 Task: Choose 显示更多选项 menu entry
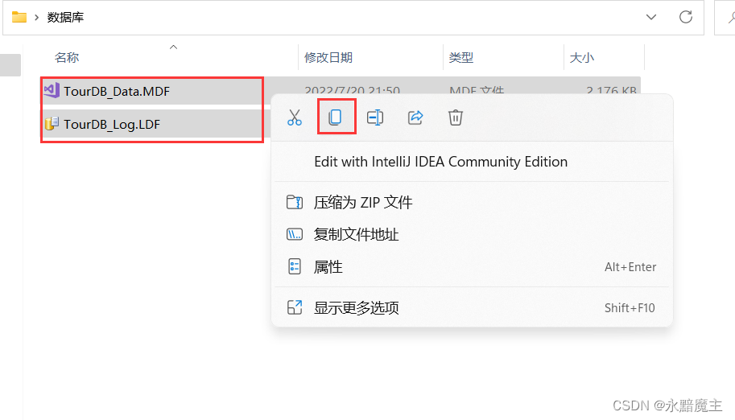[472, 307]
